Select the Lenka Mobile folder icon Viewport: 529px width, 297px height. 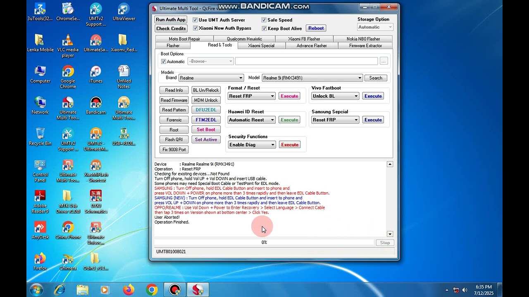point(40,43)
